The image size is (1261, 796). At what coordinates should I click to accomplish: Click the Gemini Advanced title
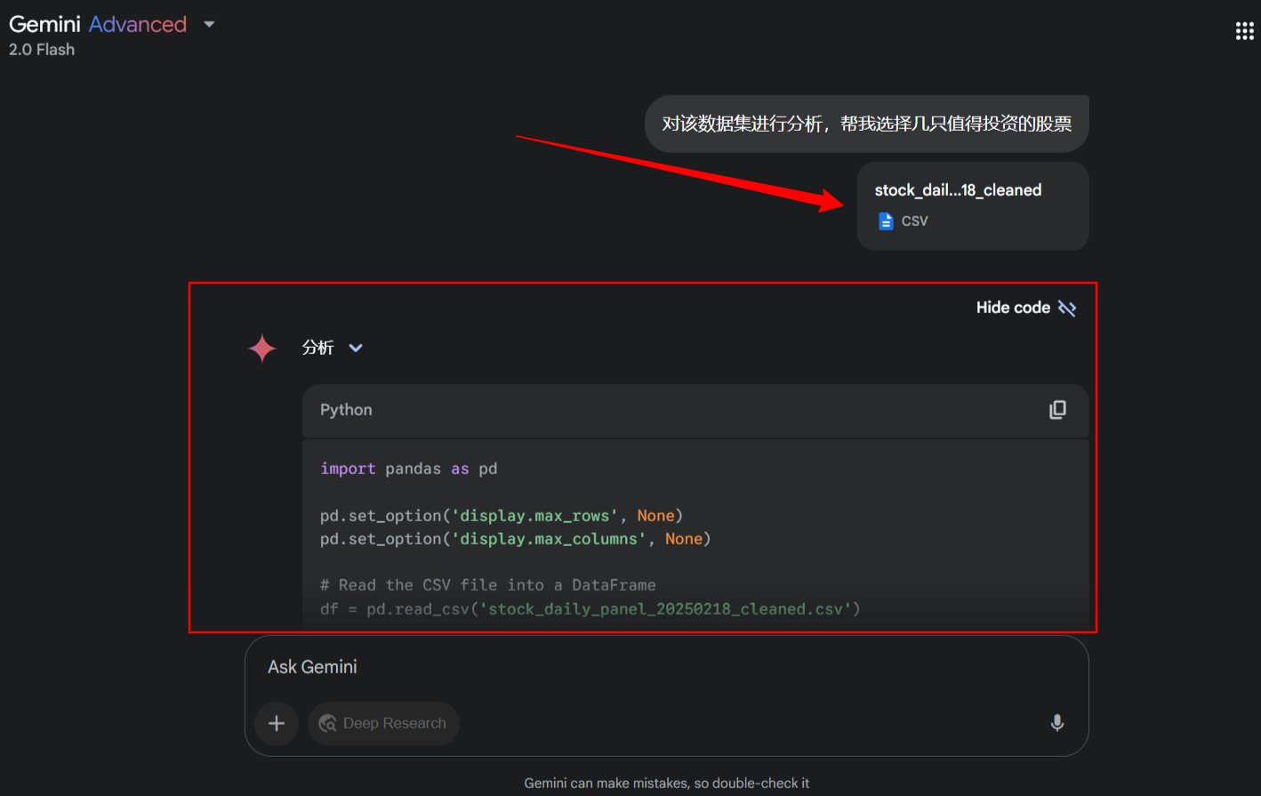98,24
